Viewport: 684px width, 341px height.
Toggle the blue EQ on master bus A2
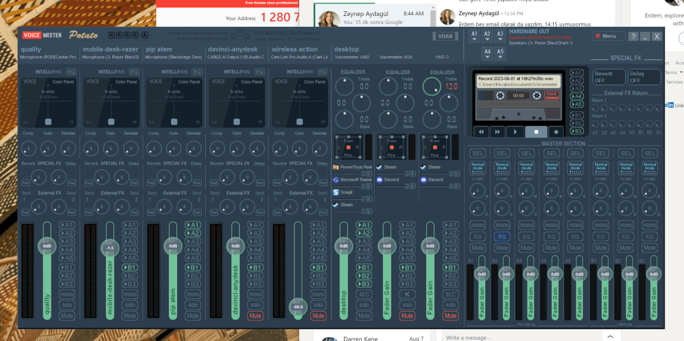(502, 236)
